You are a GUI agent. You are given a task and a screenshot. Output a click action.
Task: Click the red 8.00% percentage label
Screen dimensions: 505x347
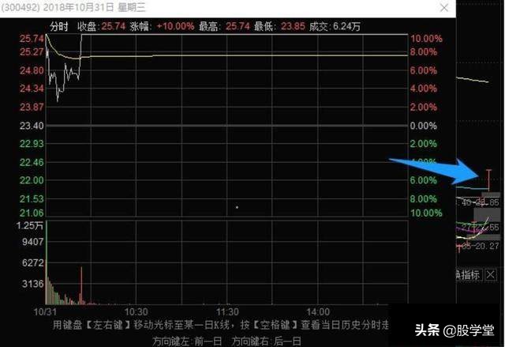[423, 52]
